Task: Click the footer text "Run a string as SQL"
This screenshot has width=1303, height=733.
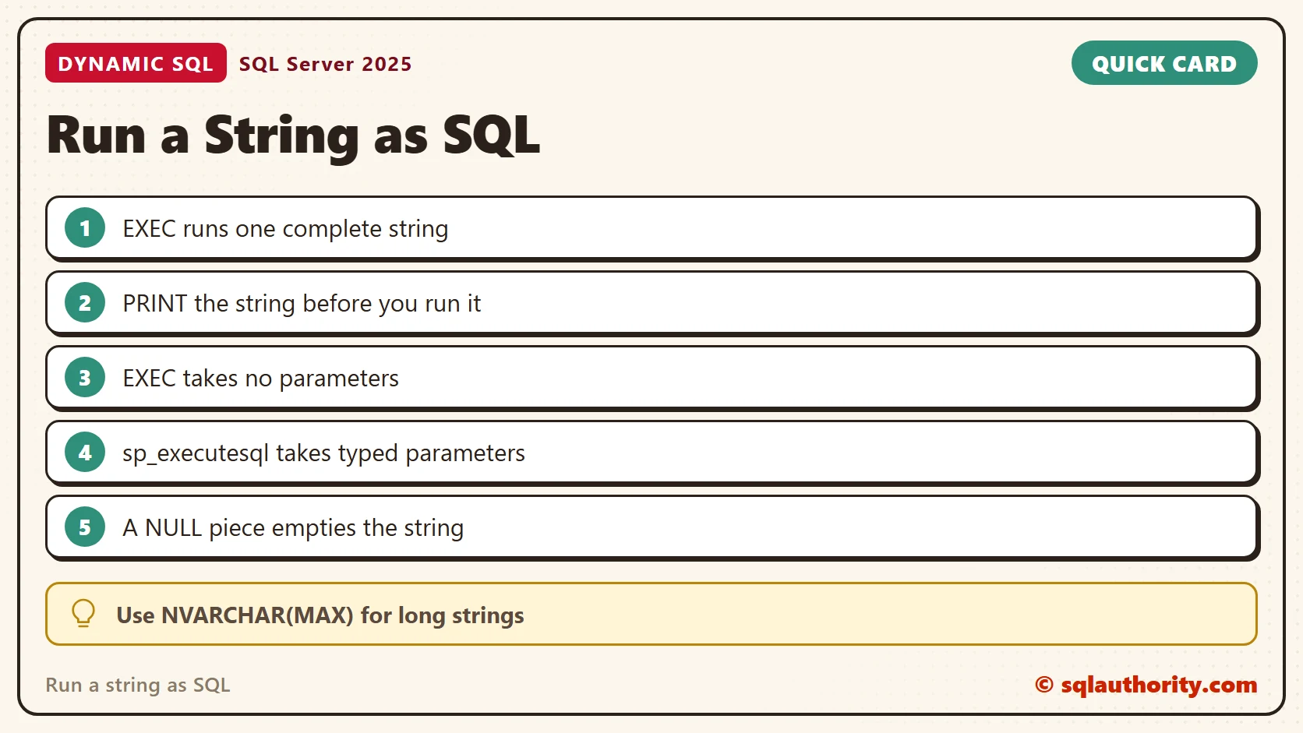Action: (138, 685)
